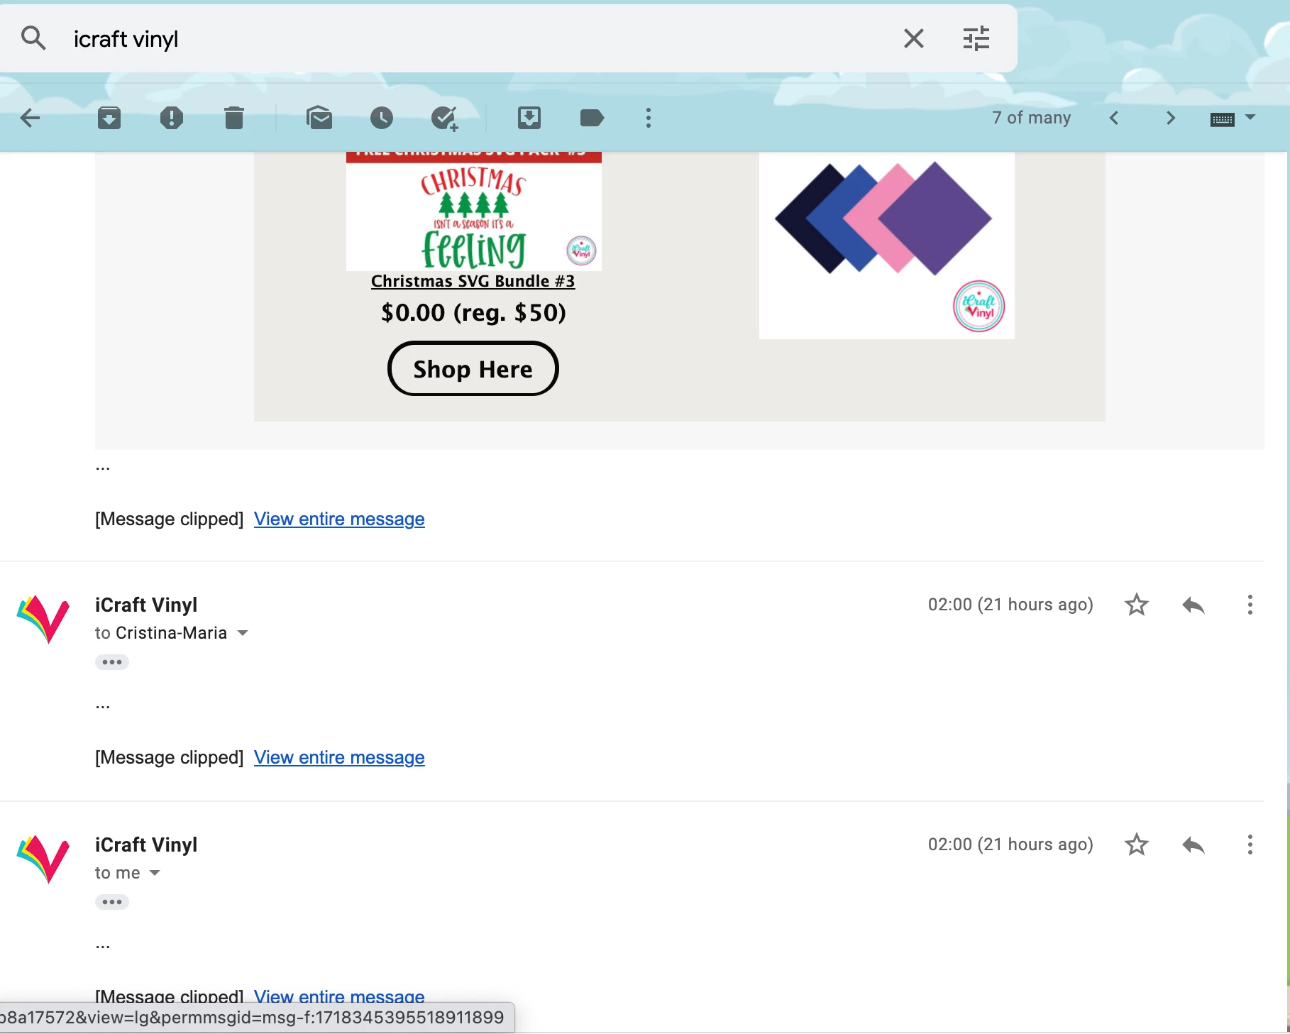The image size is (1290, 1034).
Task: Snooze the conversation
Action: coord(382,118)
